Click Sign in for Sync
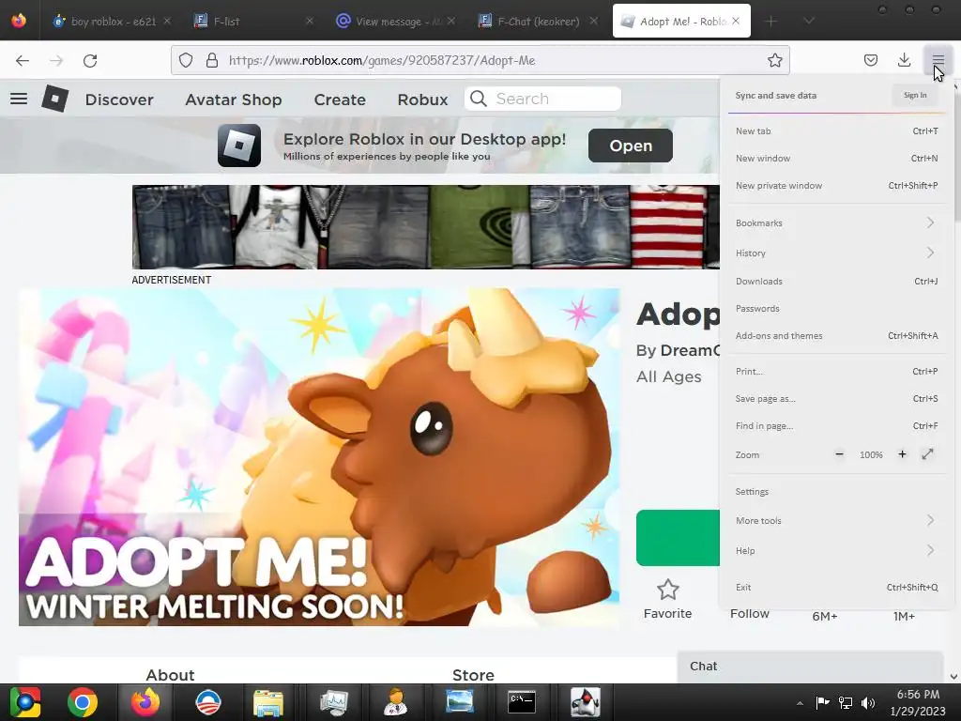Image resolution: width=961 pixels, height=721 pixels. click(915, 95)
